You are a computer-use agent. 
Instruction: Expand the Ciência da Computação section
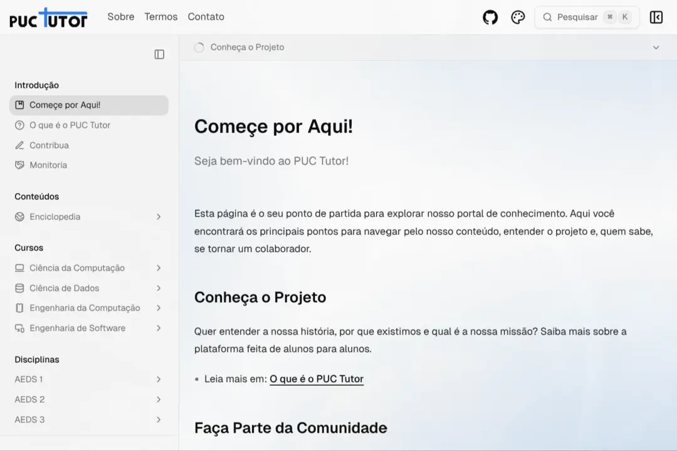click(x=159, y=268)
